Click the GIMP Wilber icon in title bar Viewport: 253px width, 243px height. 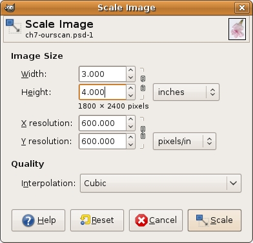coord(10,8)
